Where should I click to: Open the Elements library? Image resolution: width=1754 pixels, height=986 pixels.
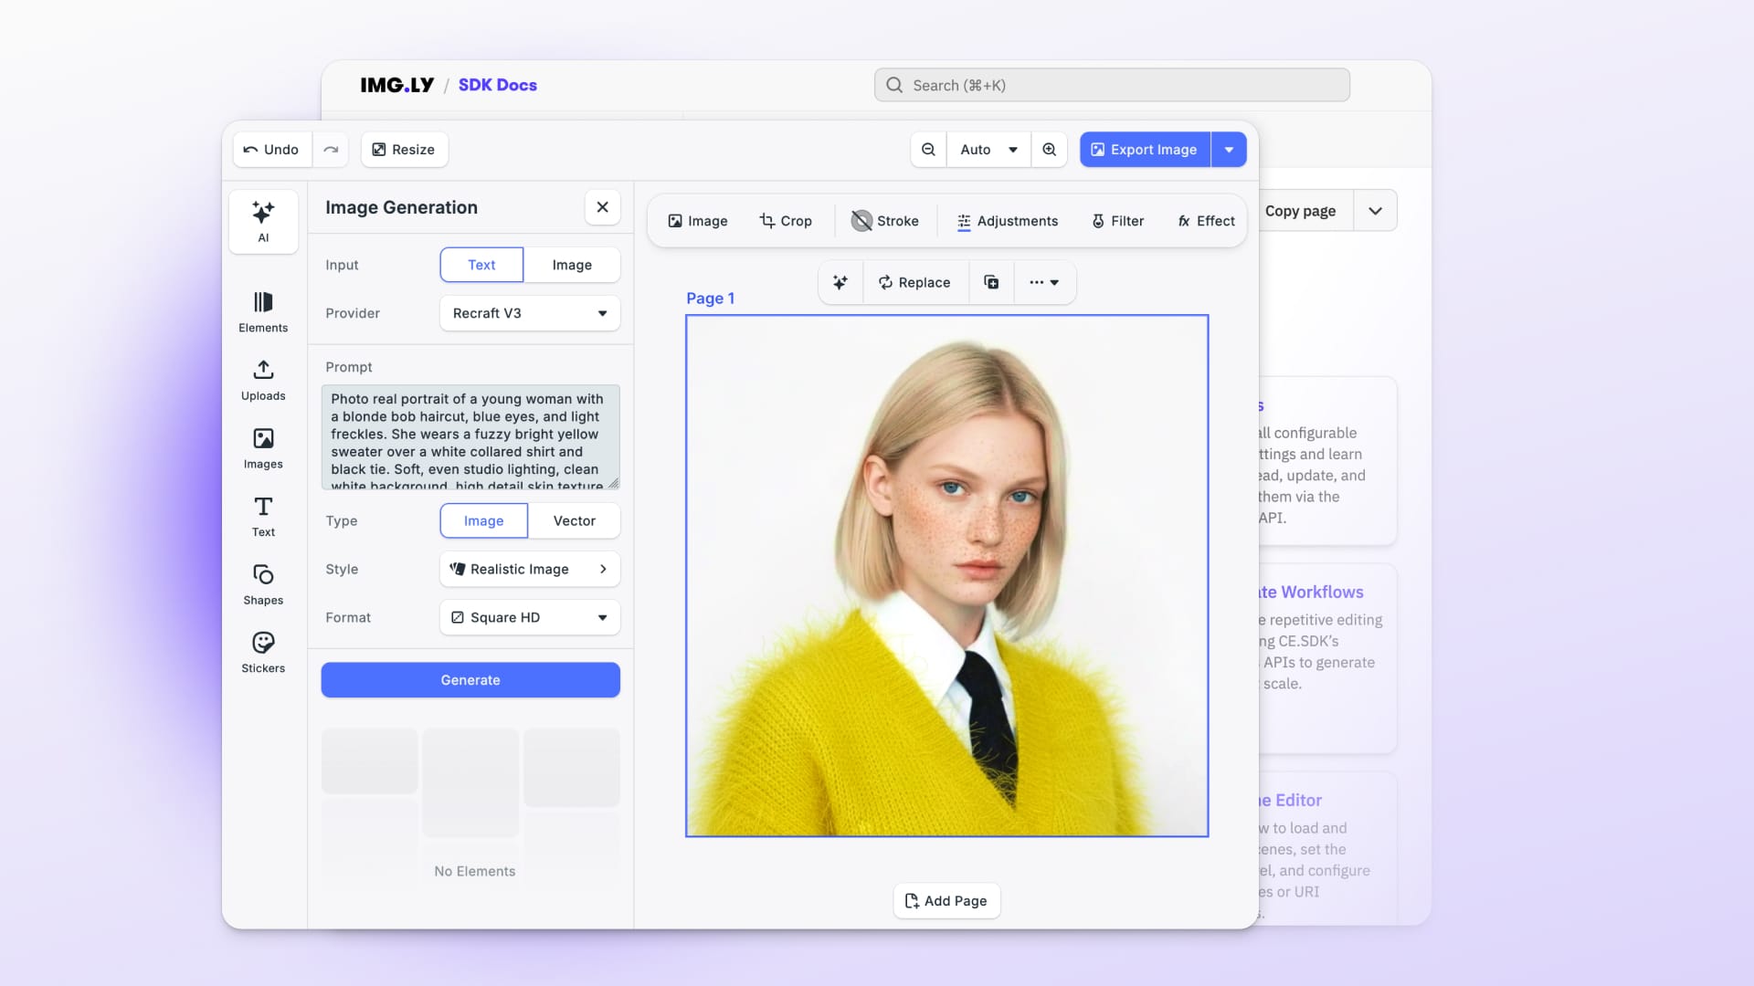(263, 311)
